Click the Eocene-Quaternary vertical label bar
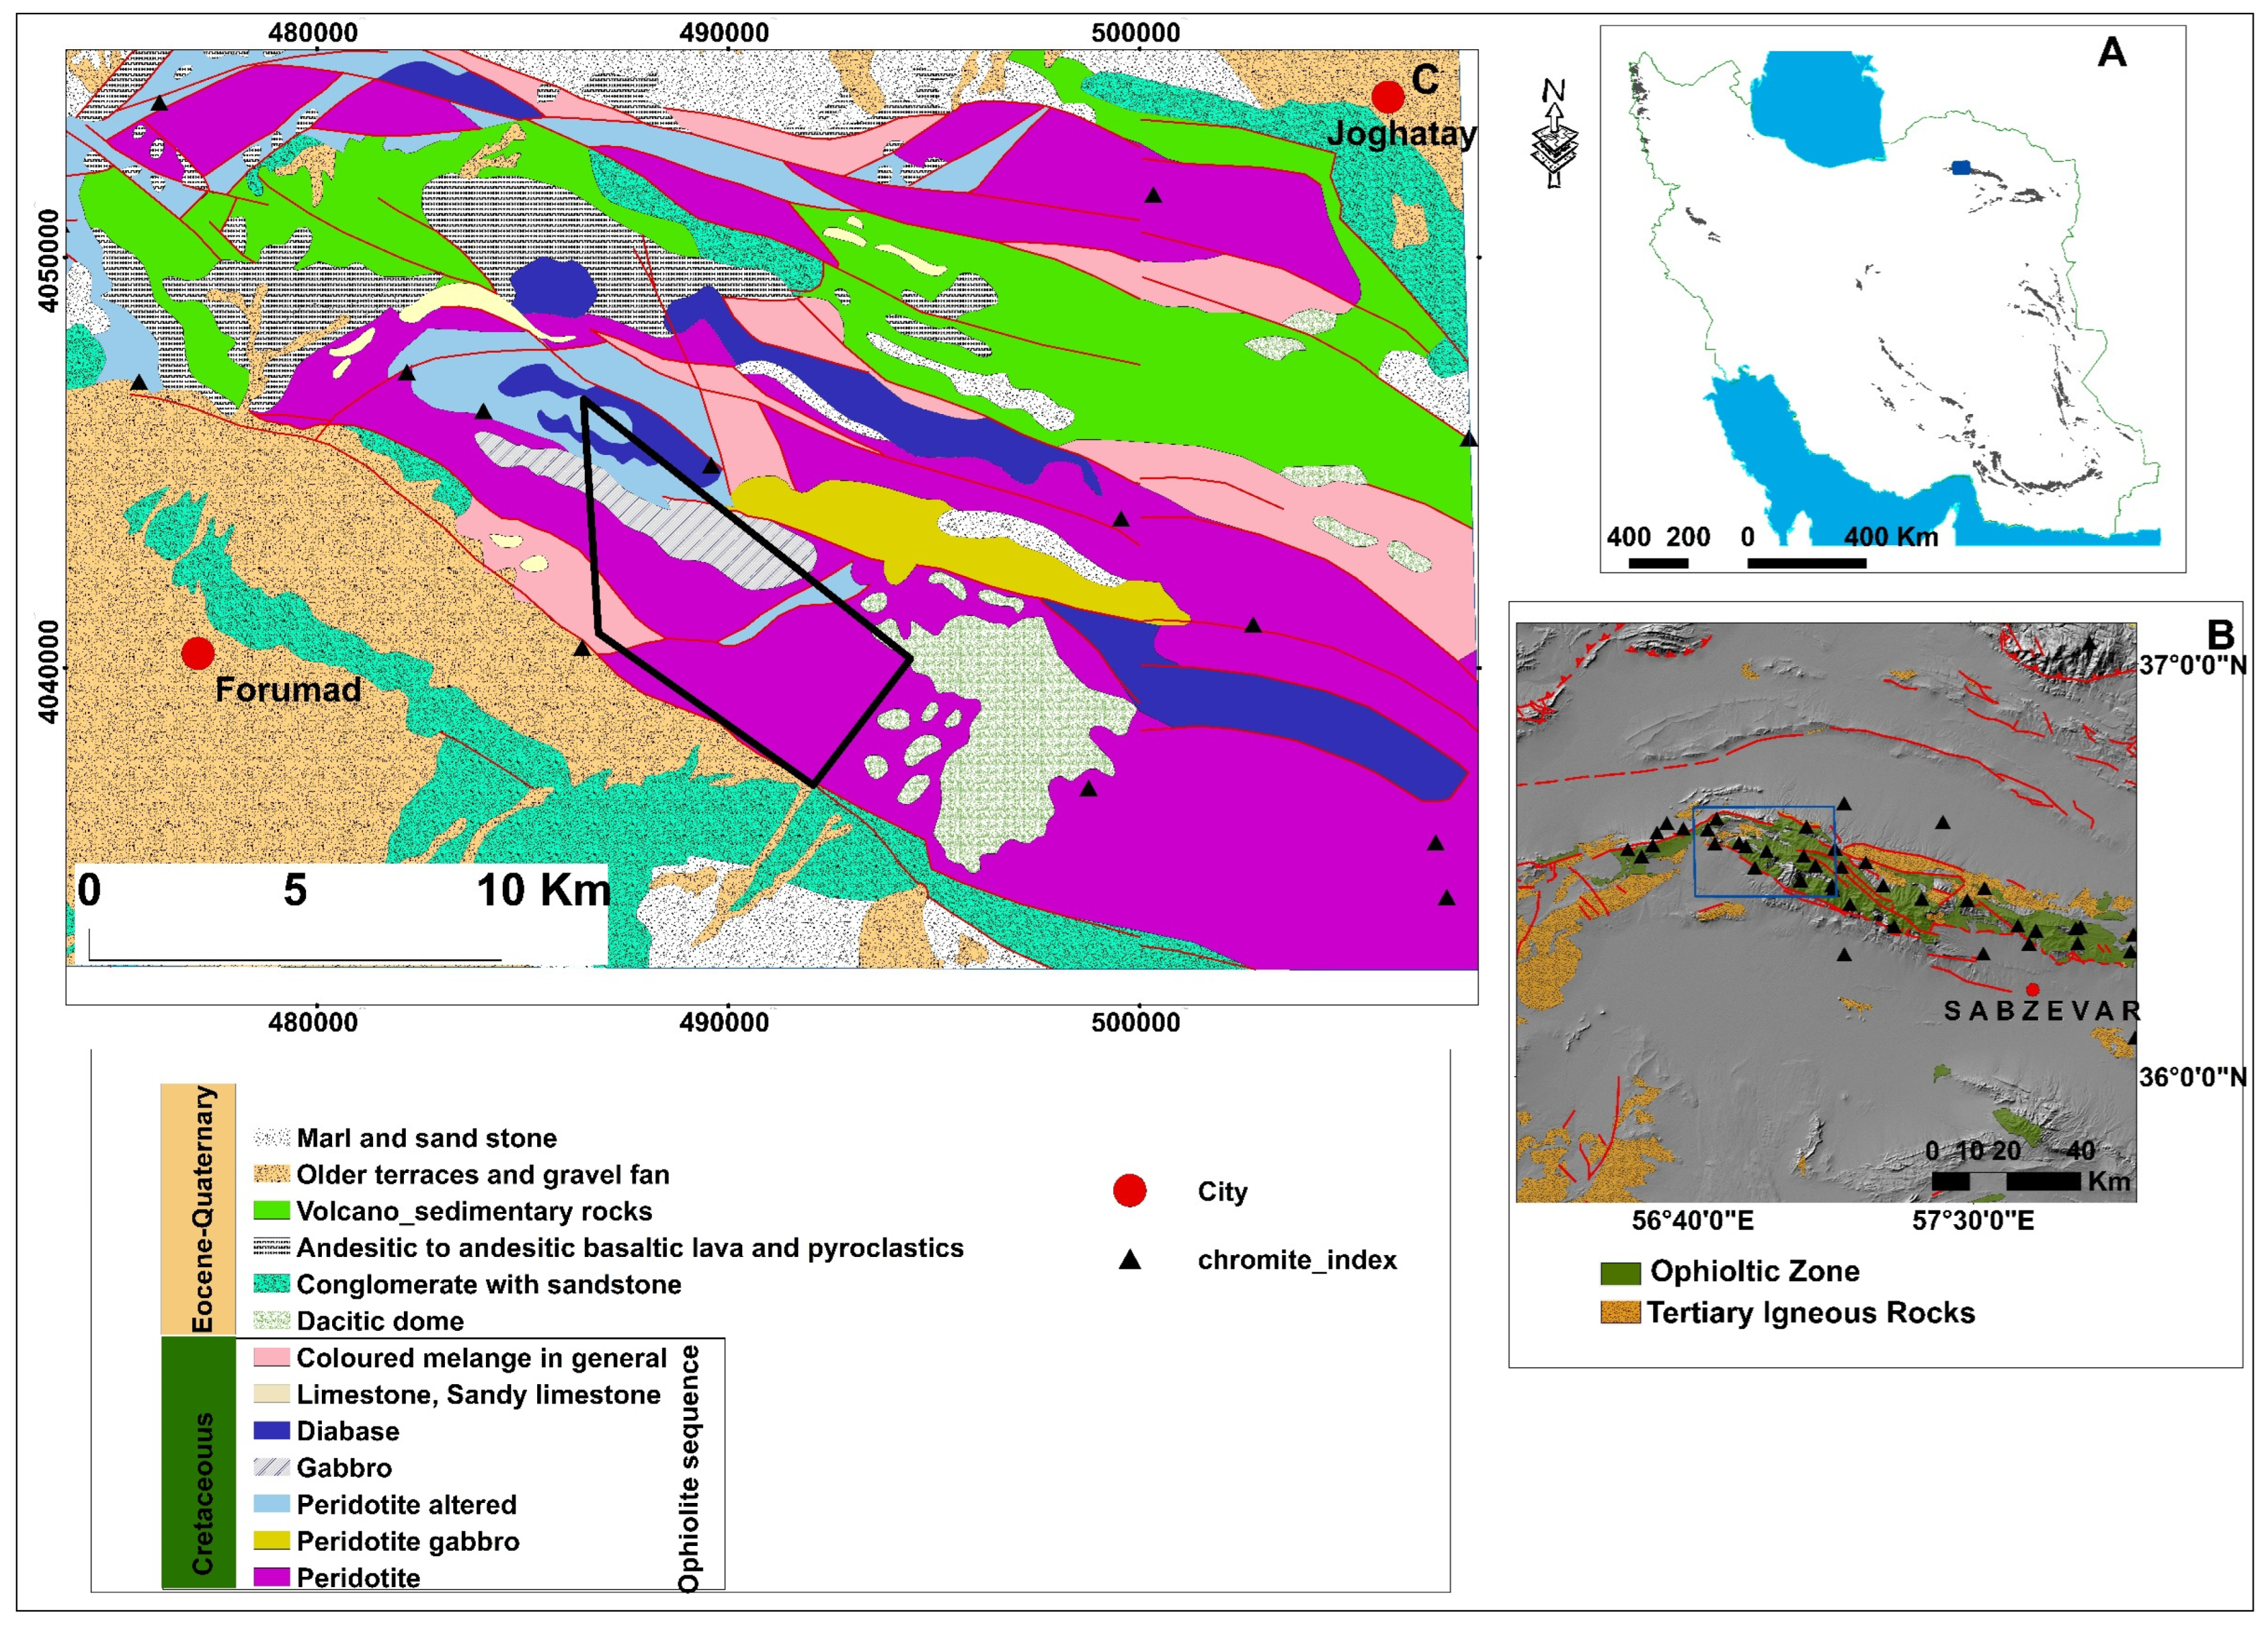 point(199,1208)
